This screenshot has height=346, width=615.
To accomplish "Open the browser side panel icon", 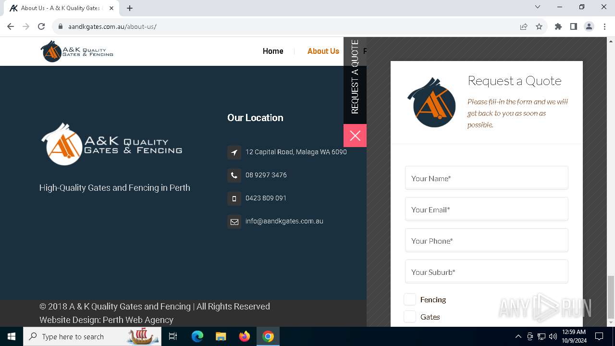I will point(574,26).
